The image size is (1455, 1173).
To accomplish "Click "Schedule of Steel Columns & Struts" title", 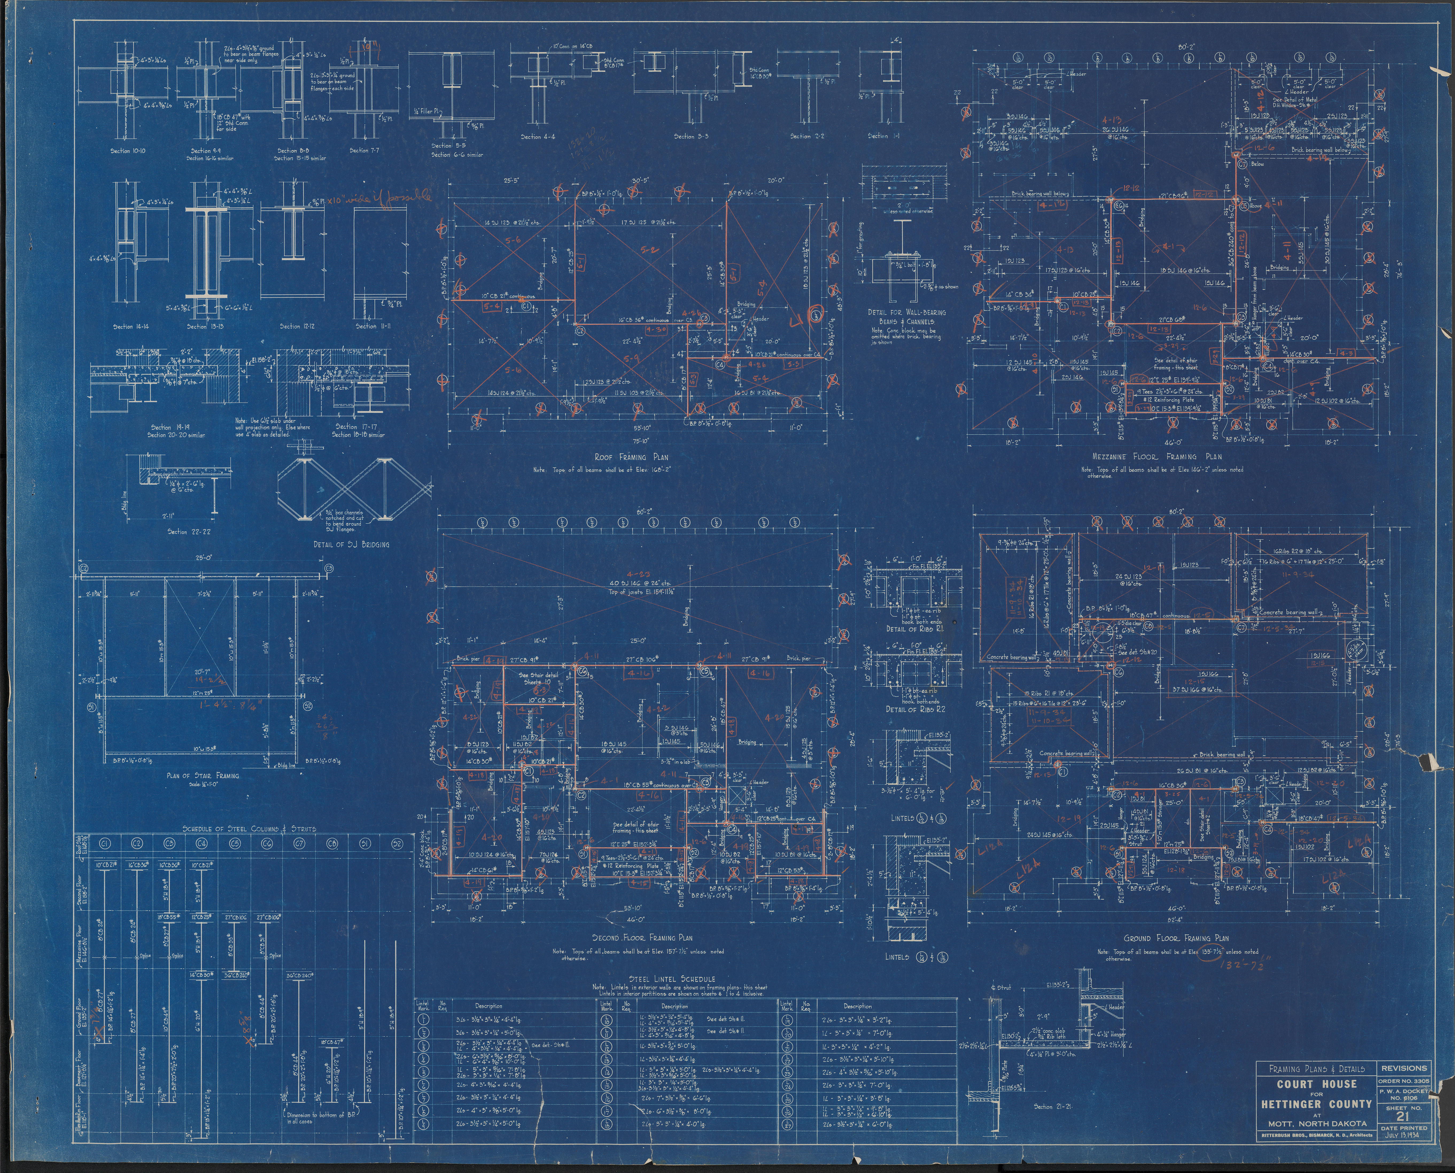I will click(x=249, y=829).
